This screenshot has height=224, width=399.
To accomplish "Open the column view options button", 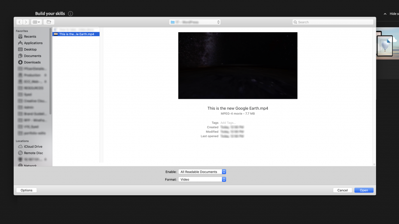I will (x=36, y=22).
